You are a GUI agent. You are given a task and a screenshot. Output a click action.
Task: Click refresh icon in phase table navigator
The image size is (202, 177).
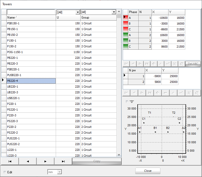point(181,64)
